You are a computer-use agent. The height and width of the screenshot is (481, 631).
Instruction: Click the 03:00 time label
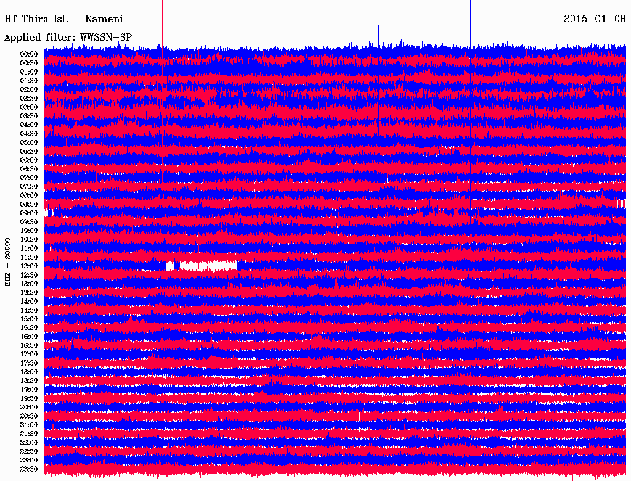point(29,107)
